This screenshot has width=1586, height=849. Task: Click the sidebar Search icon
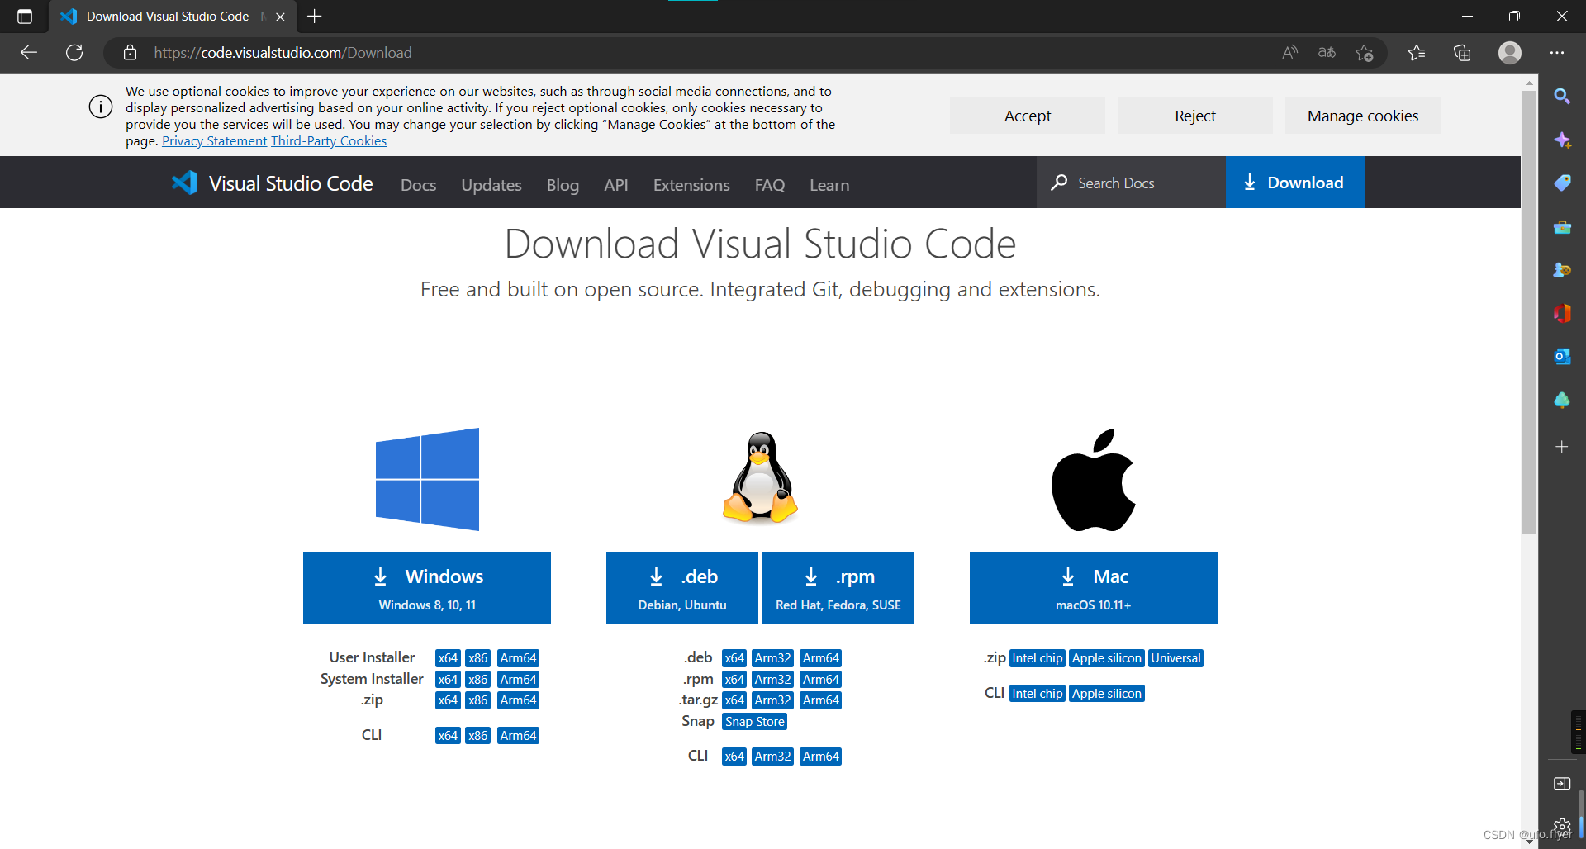click(1562, 97)
